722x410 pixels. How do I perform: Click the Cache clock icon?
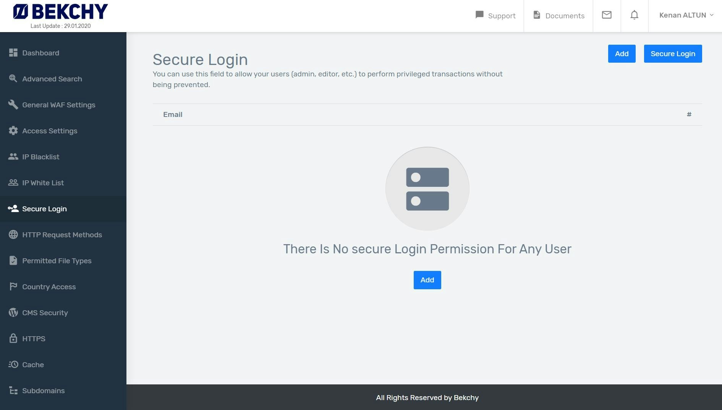13,365
